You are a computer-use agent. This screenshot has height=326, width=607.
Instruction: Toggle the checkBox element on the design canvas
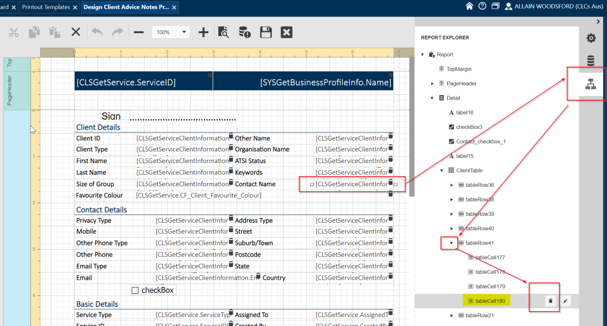[x=135, y=290]
